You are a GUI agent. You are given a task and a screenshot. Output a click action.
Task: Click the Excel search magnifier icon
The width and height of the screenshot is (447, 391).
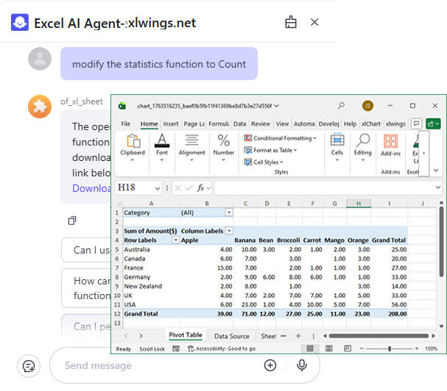[341, 106]
